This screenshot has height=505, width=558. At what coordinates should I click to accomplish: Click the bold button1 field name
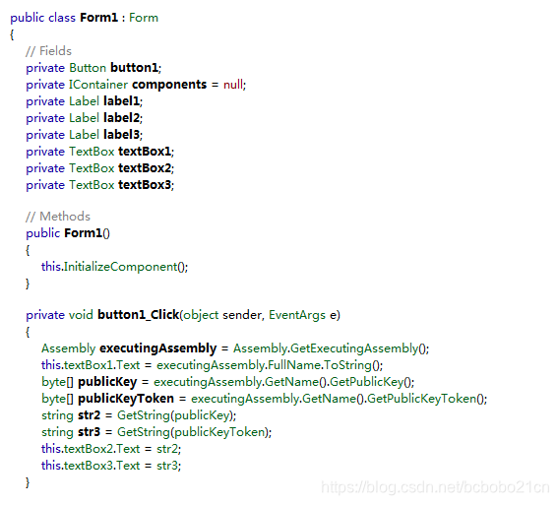135,68
